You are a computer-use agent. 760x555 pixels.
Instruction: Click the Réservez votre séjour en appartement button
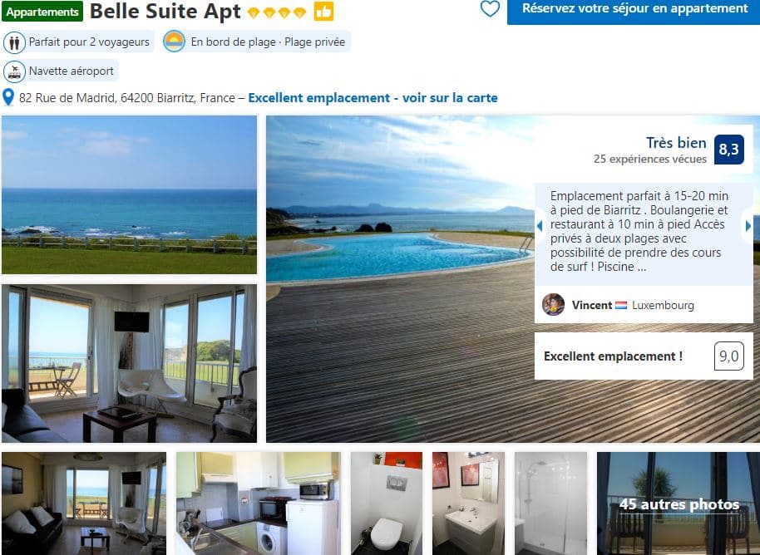pyautogui.click(x=635, y=10)
